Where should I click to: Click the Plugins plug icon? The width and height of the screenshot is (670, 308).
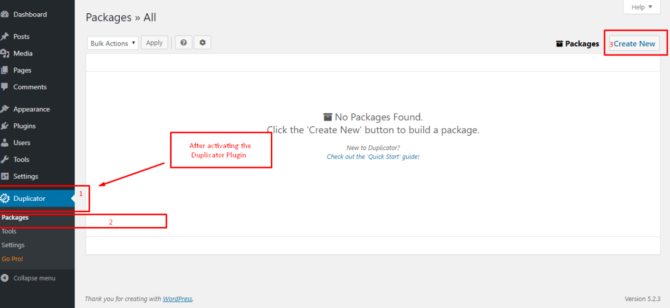[x=5, y=126]
